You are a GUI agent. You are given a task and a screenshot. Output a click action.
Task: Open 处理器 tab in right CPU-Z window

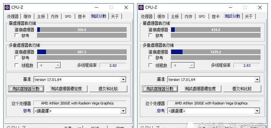click(x=147, y=16)
